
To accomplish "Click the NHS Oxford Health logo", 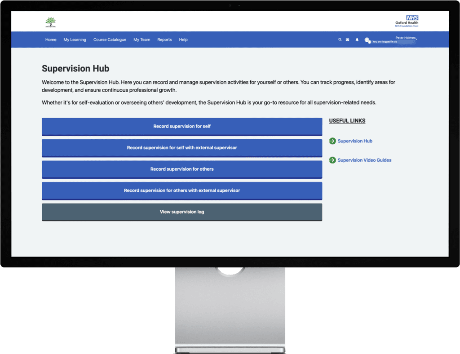I will (x=406, y=20).
